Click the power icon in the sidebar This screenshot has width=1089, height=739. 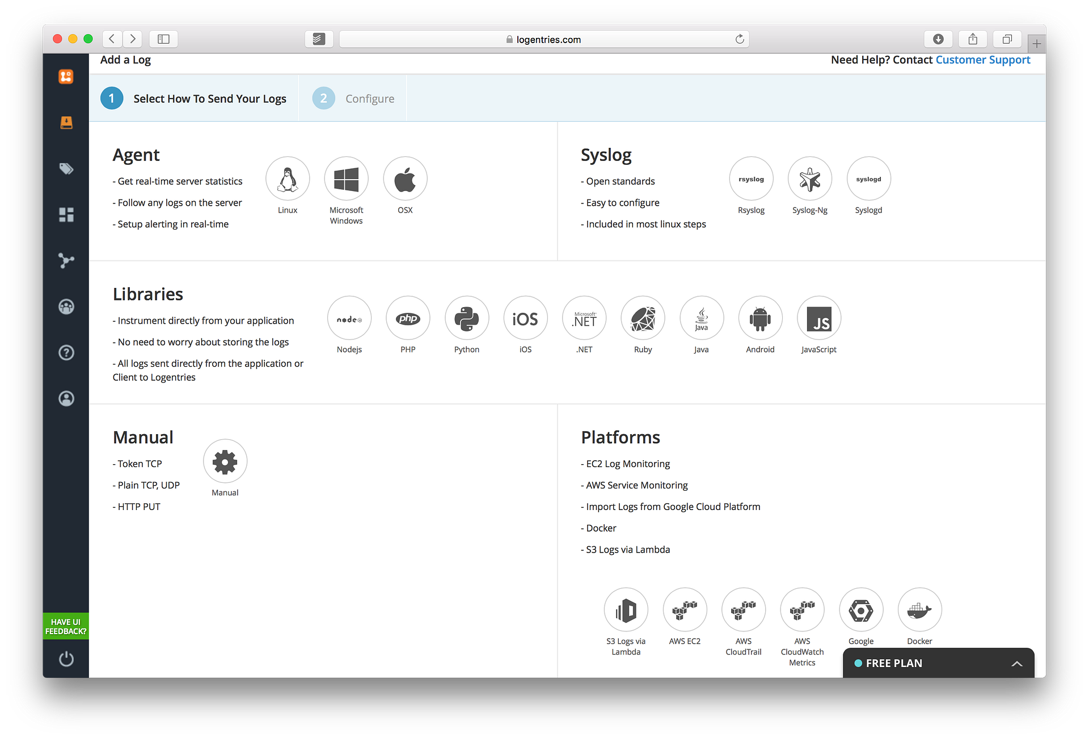(66, 659)
